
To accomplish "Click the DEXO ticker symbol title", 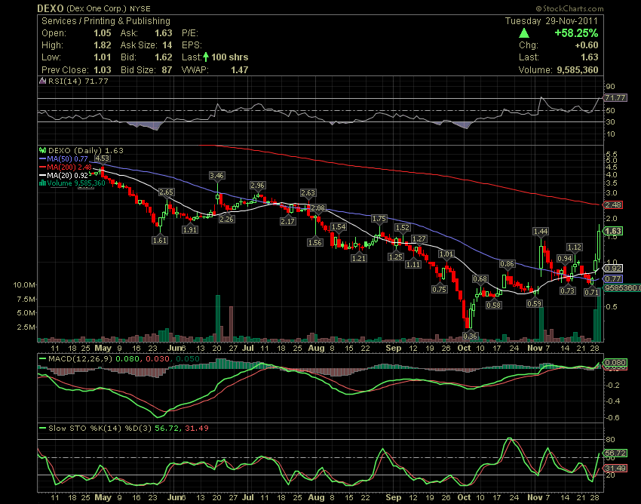I will [x=51, y=8].
